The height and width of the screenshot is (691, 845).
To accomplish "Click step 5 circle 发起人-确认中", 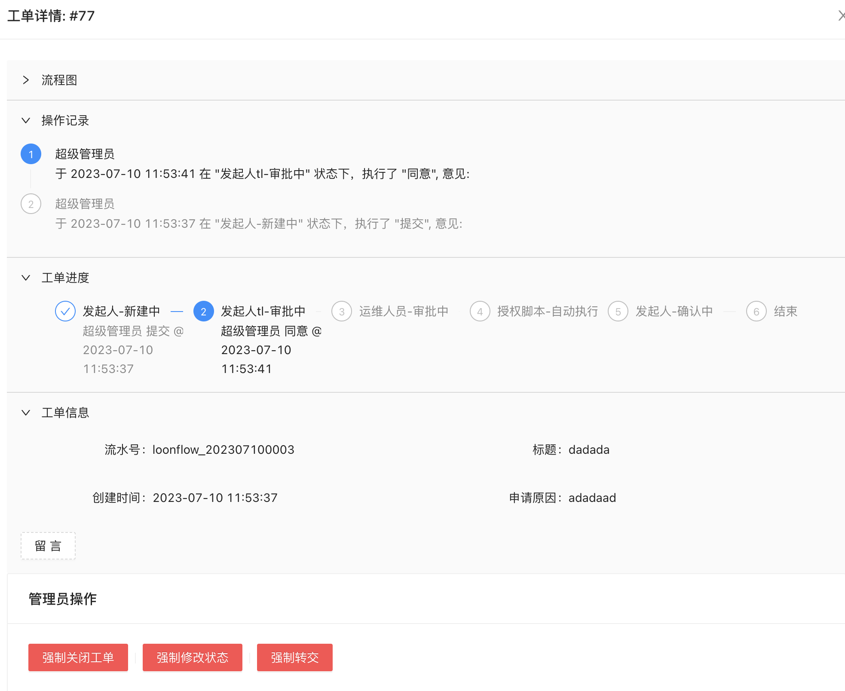I will 618,311.
